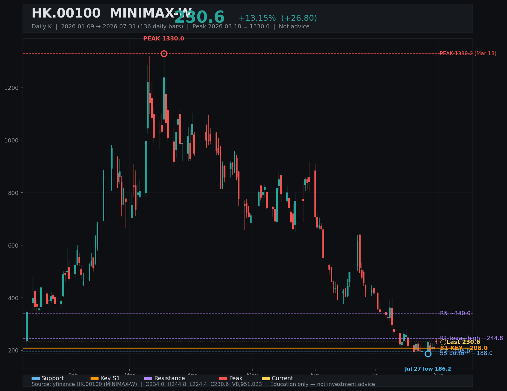
Task: Click the yellow Current legend swatch
Action: click(x=266, y=378)
